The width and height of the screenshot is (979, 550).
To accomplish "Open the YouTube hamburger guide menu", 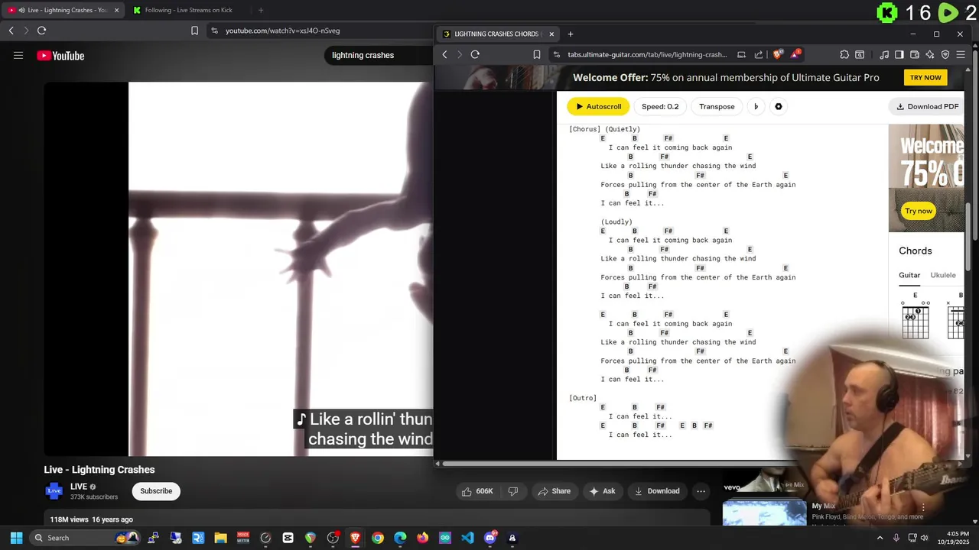I will (x=18, y=55).
